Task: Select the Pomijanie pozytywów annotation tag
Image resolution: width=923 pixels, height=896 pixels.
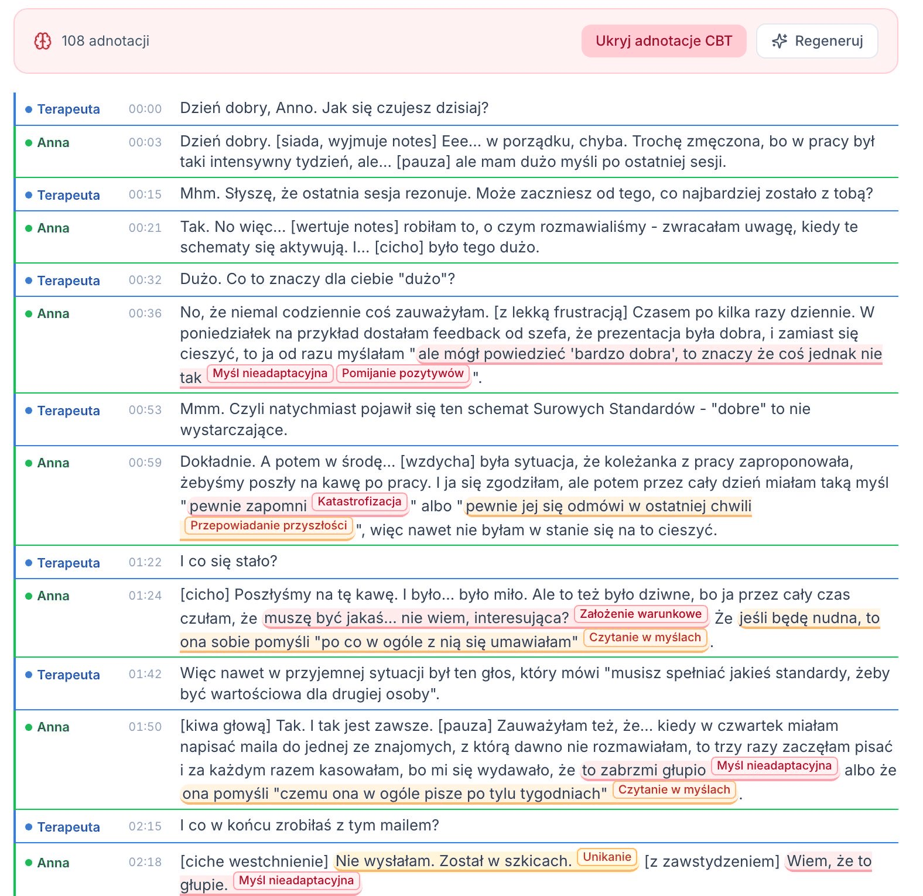Action: [403, 374]
